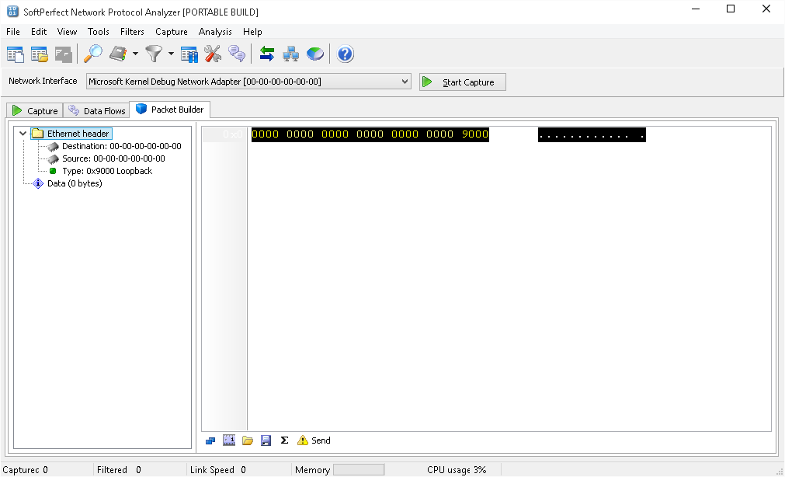The width and height of the screenshot is (785, 477).
Task: Open the Capture menu
Action: (x=172, y=32)
